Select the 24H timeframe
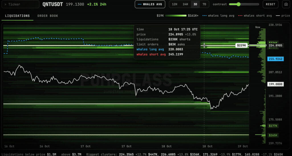This screenshot has height=156, width=292. click(185, 4)
